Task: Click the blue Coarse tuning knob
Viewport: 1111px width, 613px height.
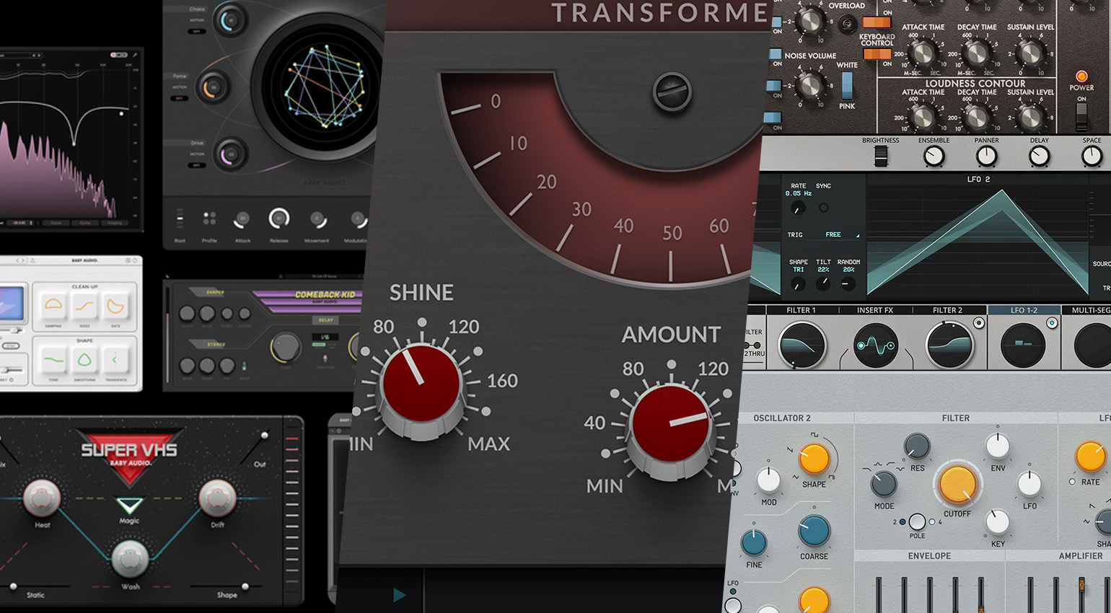Action: click(x=814, y=532)
